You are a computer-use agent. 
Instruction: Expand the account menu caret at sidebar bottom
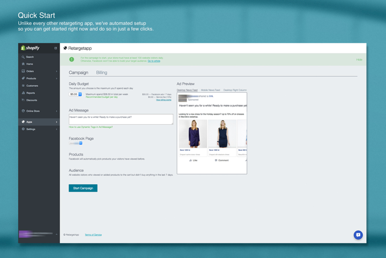coord(57,234)
